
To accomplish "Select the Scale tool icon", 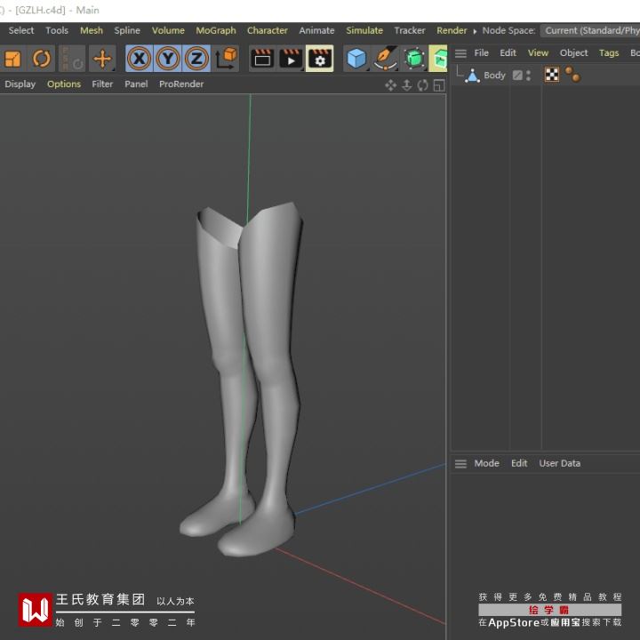I will point(12,59).
